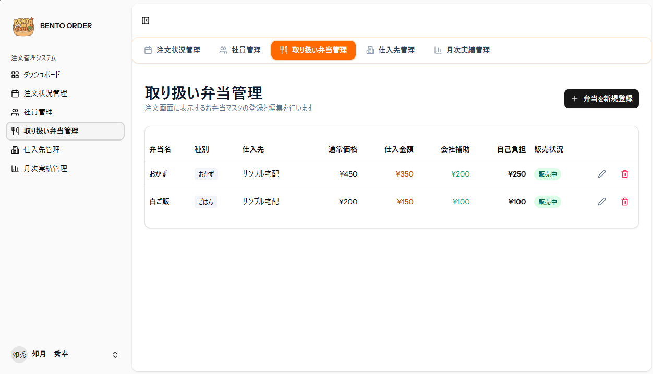Click the 通常価格 column header
The height and width of the screenshot is (374, 653).
click(343, 149)
